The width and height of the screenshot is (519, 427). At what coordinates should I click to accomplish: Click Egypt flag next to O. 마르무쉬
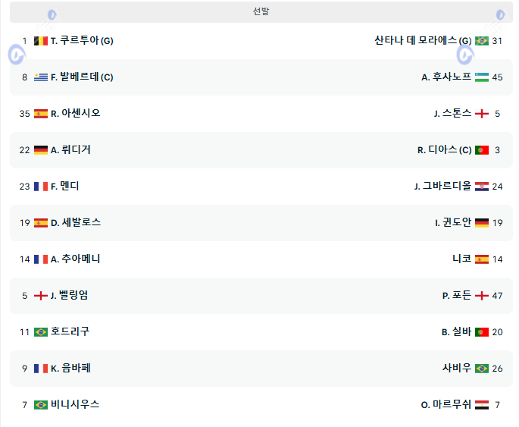(482, 405)
